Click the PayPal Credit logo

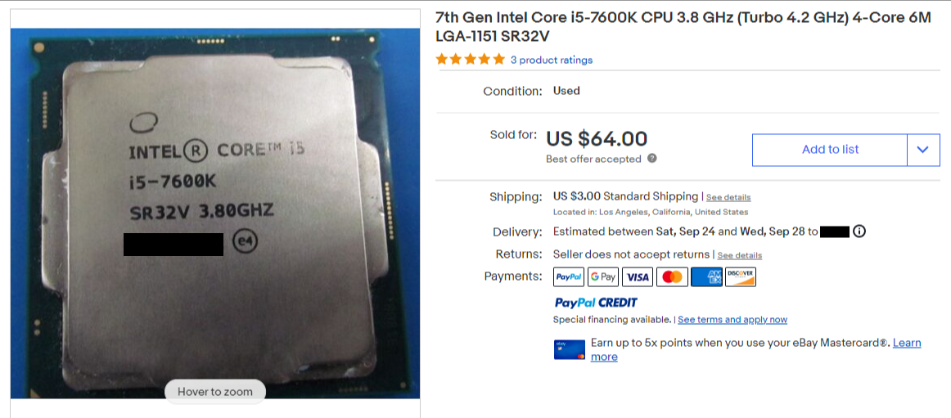point(596,303)
